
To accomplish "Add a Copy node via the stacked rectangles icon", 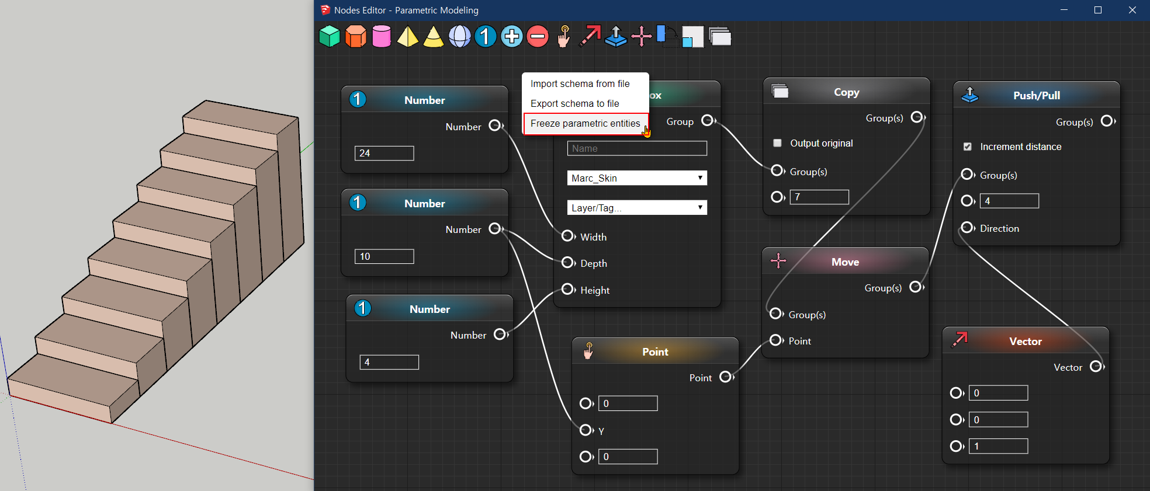I will pos(720,36).
